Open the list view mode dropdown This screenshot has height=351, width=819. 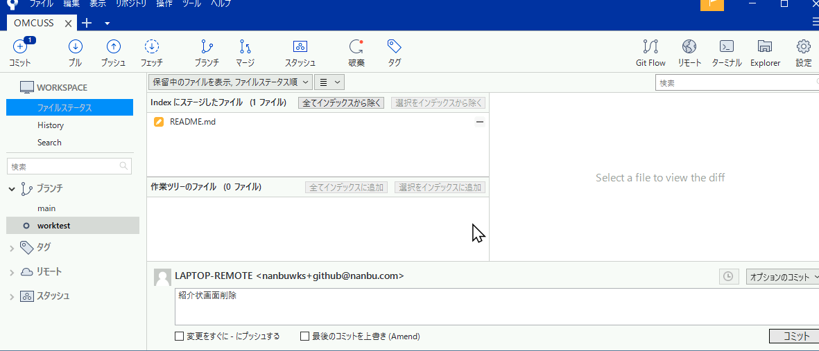[329, 82]
